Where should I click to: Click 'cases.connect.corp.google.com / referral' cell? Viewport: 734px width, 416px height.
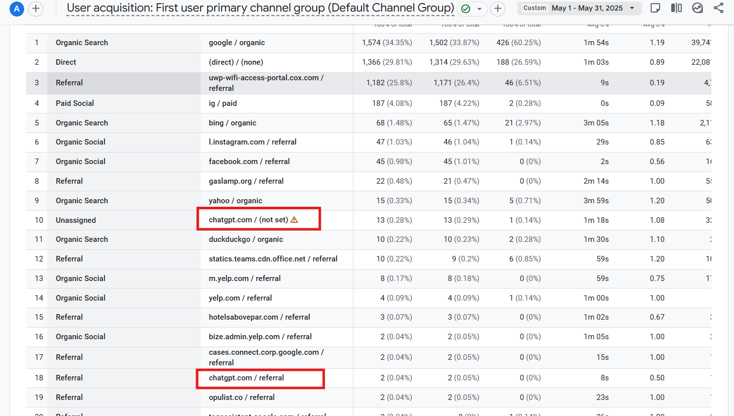[266, 357]
